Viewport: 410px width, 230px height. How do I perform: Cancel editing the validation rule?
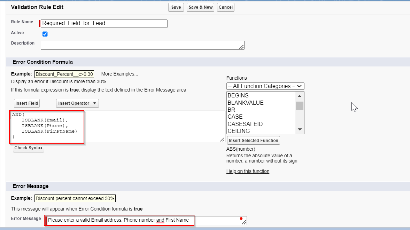click(x=225, y=7)
